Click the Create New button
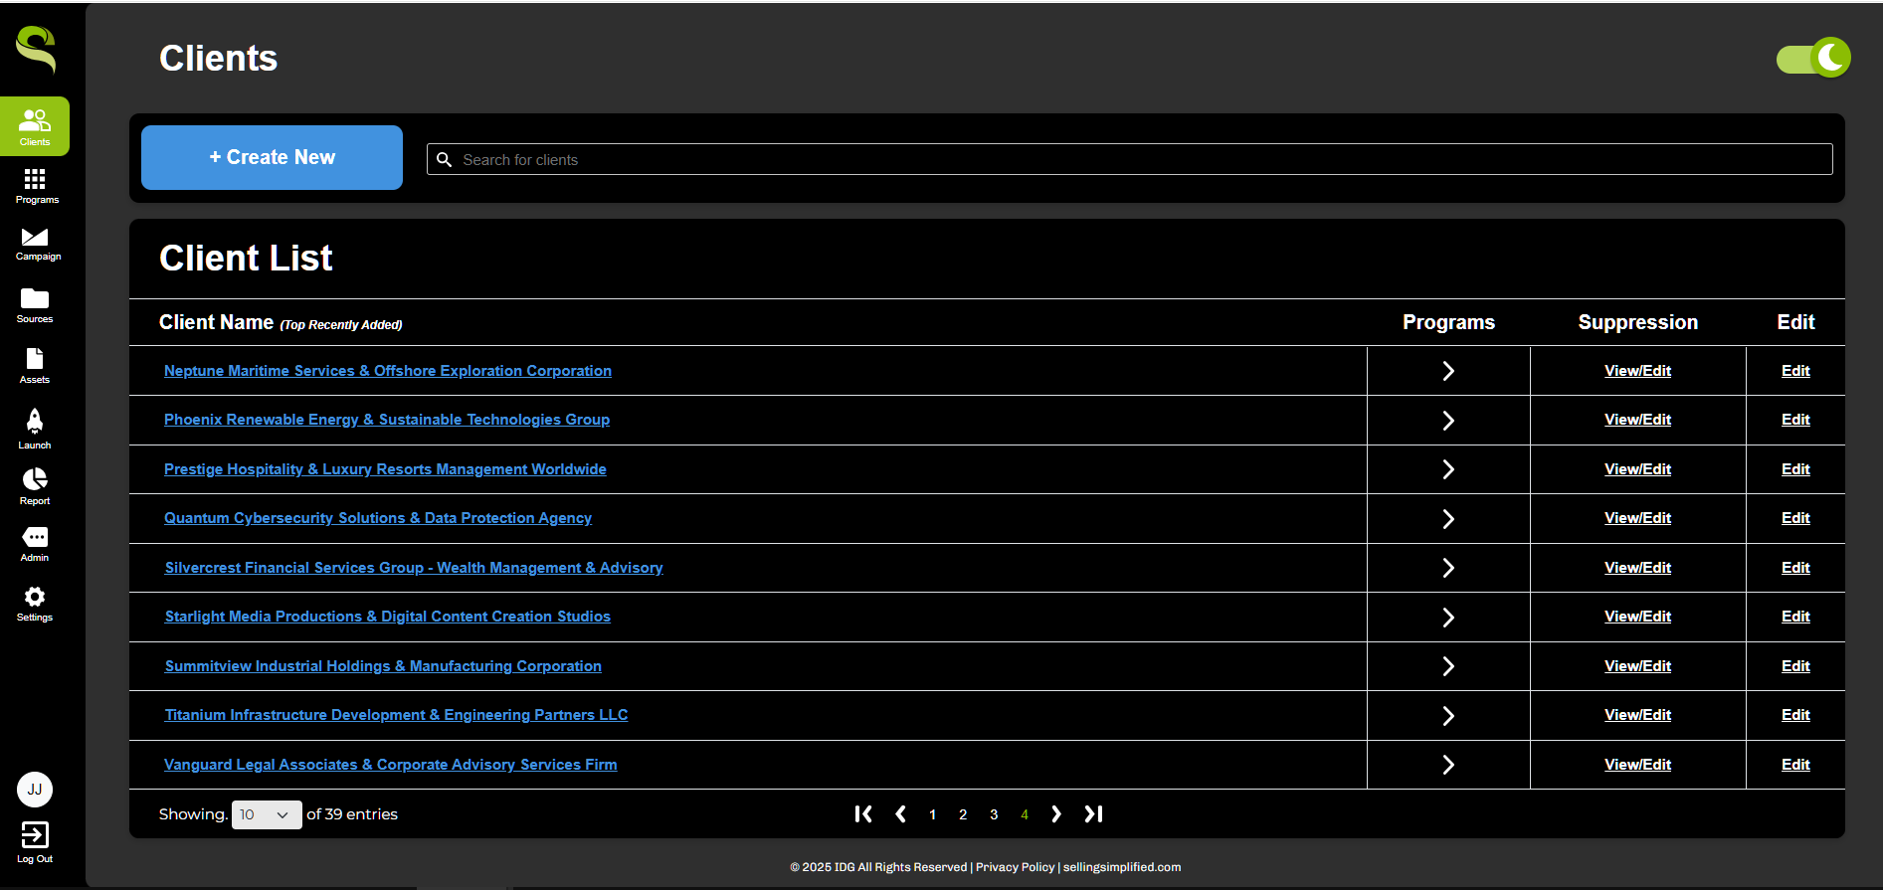The width and height of the screenshot is (1883, 890). coord(272,157)
